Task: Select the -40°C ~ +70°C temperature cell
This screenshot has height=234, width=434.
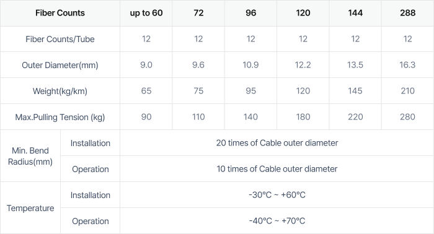Action: 277,221
